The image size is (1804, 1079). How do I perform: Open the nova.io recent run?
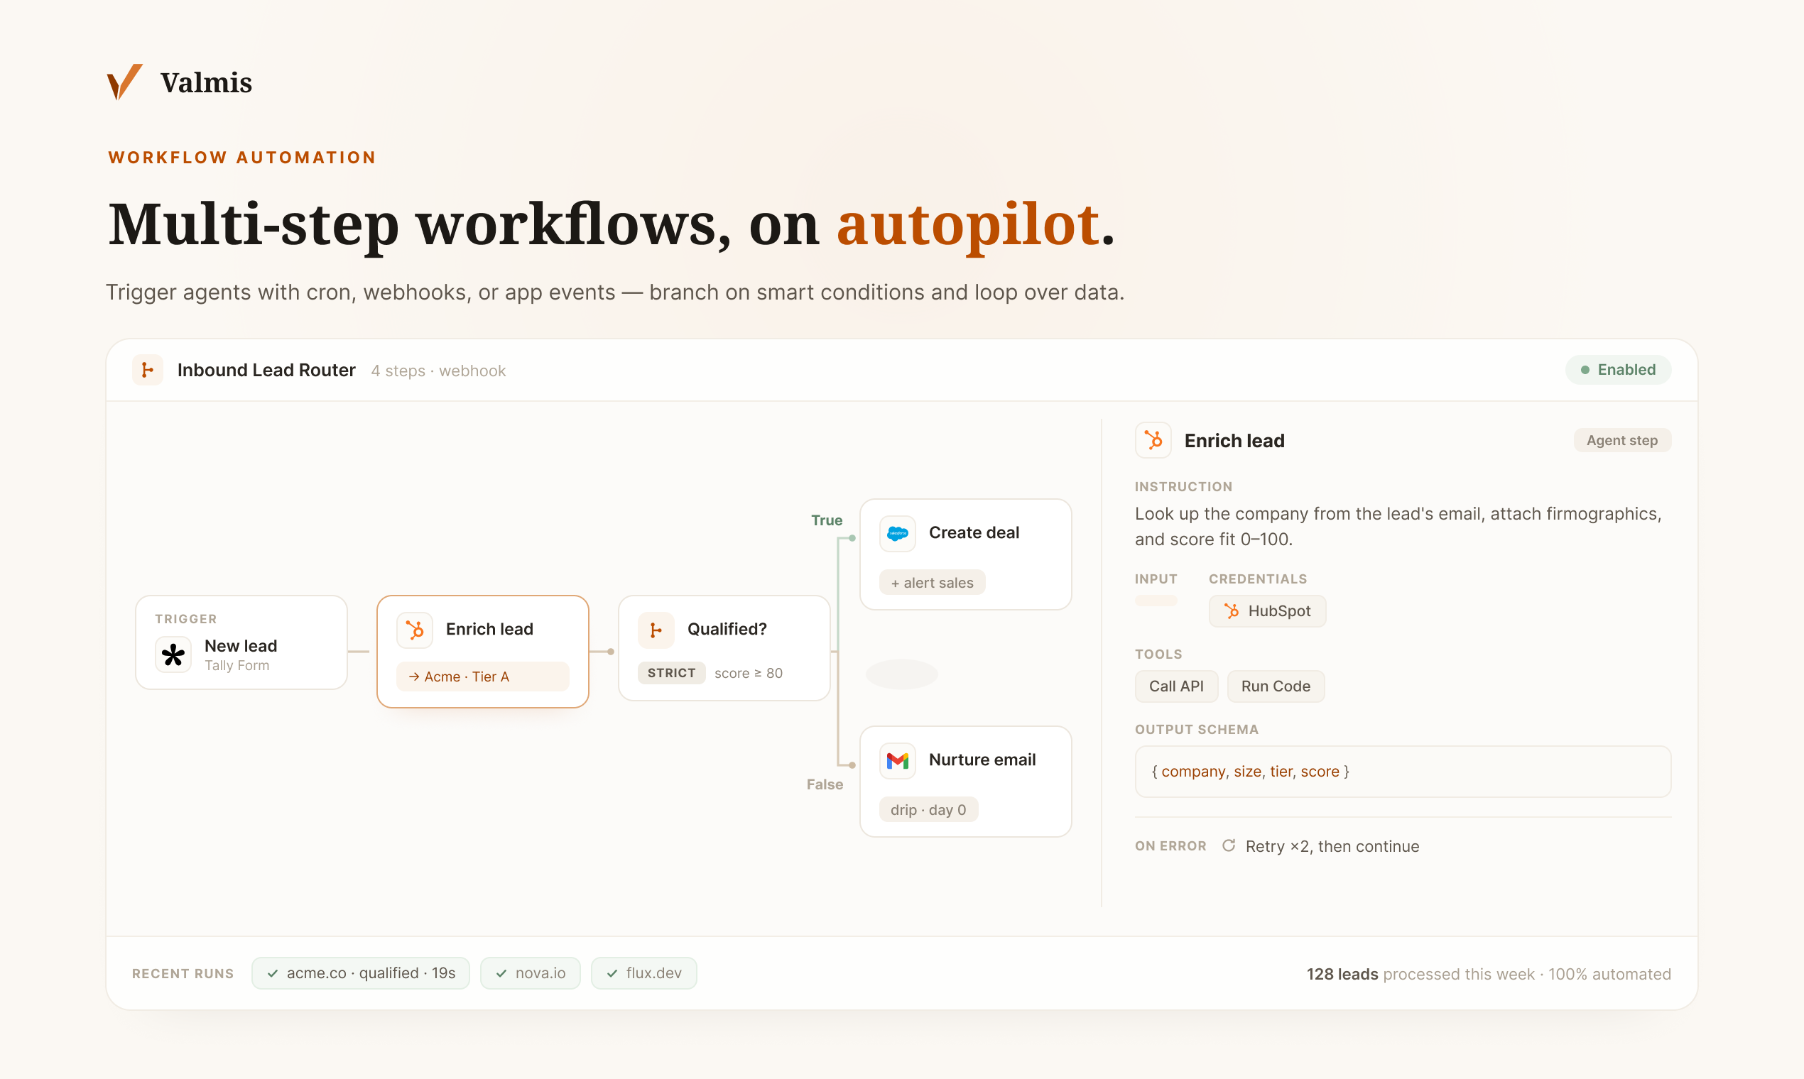point(531,973)
